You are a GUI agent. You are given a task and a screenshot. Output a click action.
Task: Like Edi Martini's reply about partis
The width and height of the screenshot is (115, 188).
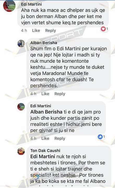[x=45, y=138]
